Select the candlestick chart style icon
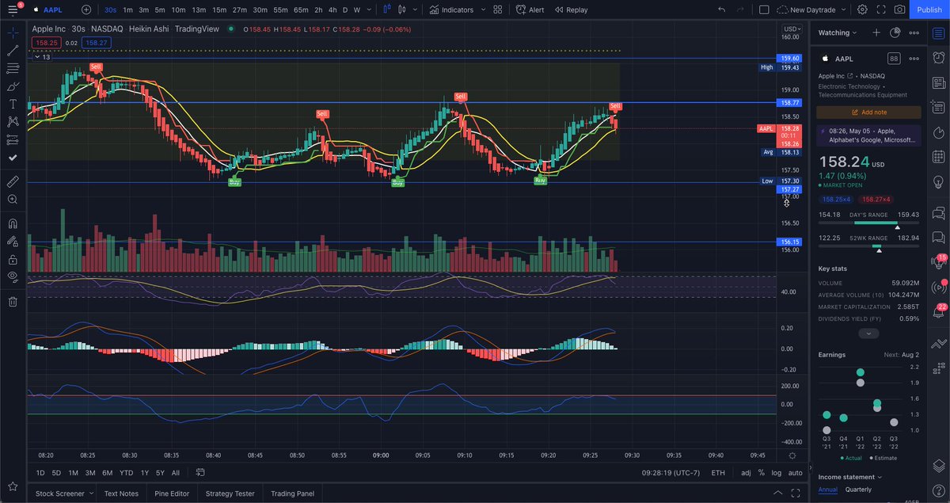Image resolution: width=950 pixels, height=503 pixels. 401,10
